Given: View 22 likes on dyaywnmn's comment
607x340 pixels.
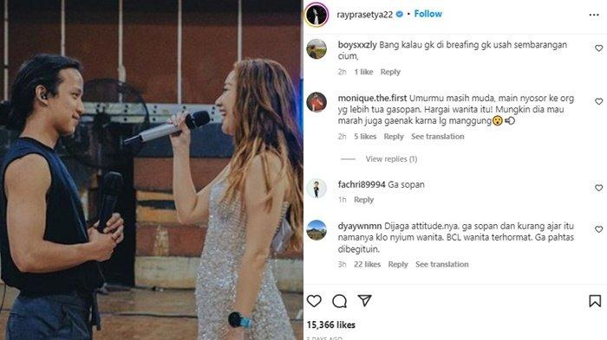Looking at the screenshot, I should [367, 264].
